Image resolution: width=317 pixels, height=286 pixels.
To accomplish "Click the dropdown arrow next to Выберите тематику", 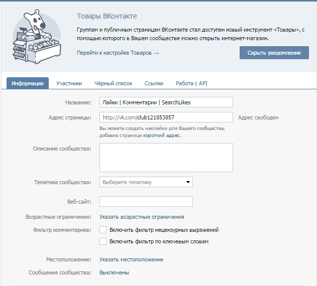I will 188,182.
